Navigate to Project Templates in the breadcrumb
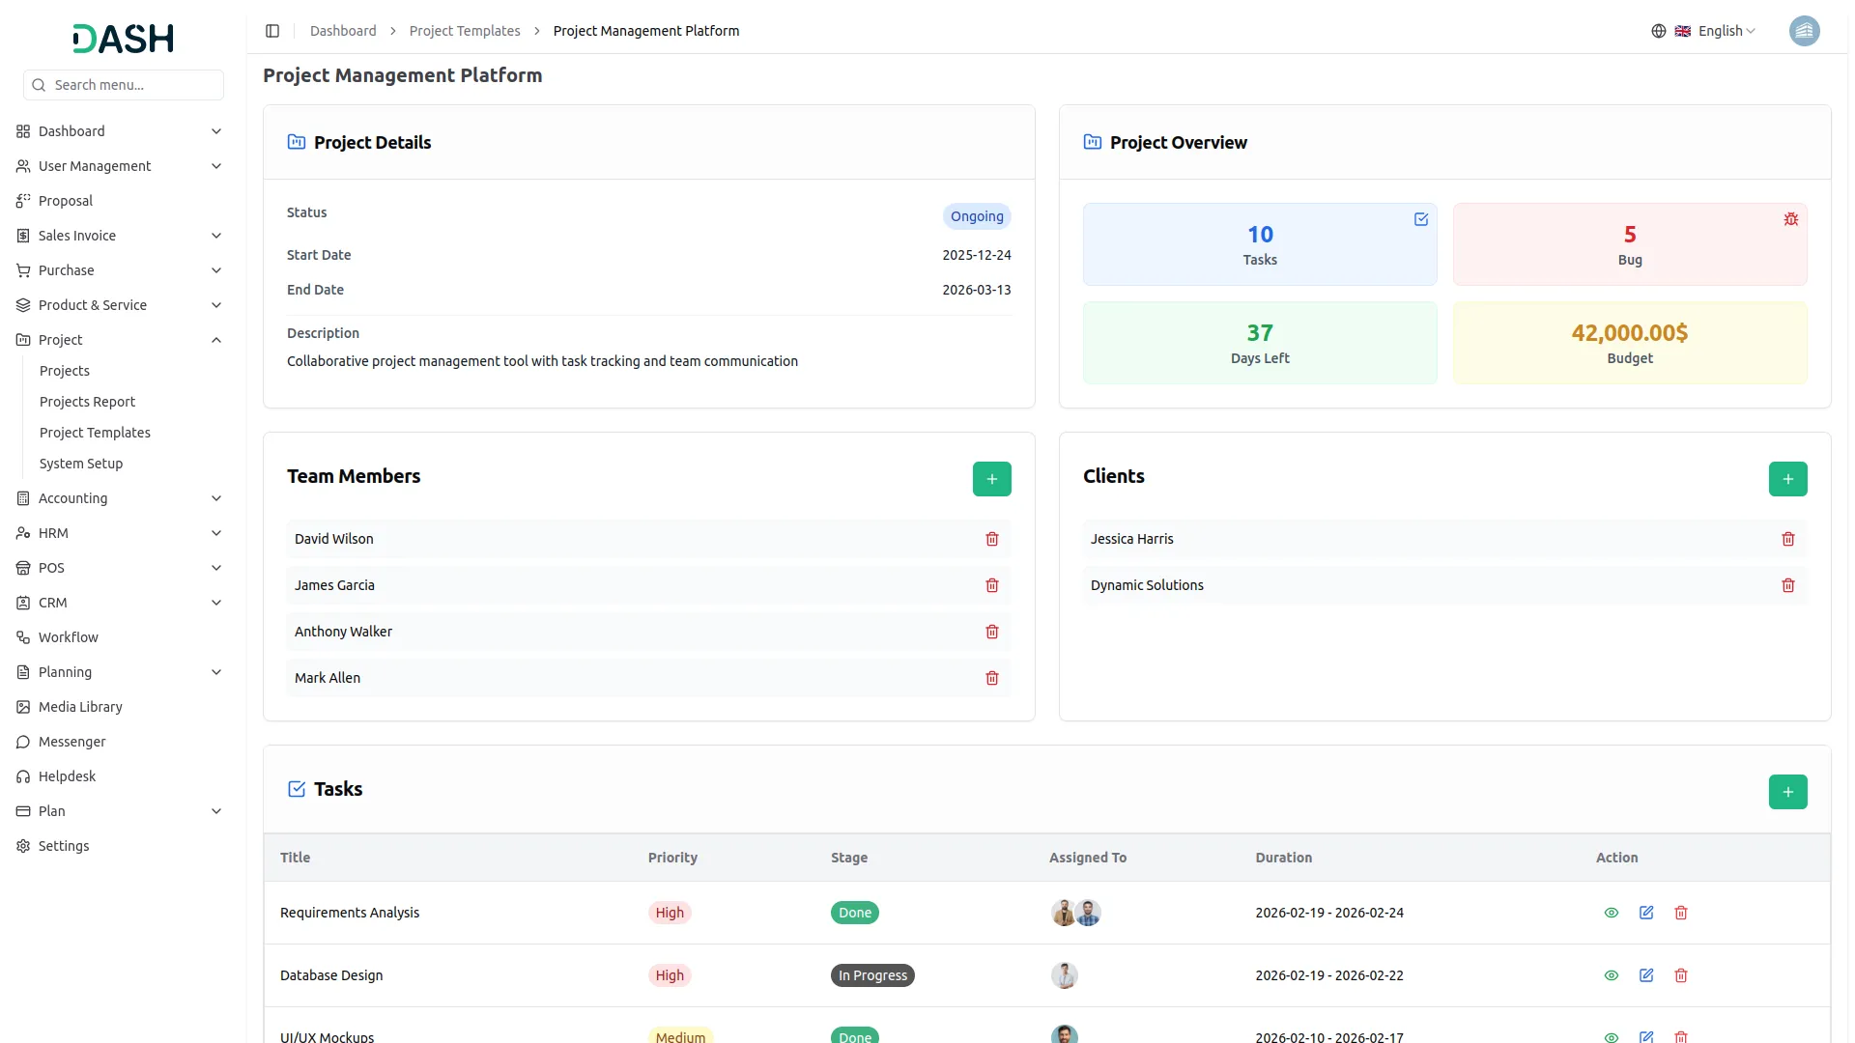Image resolution: width=1855 pixels, height=1043 pixels. (x=465, y=31)
